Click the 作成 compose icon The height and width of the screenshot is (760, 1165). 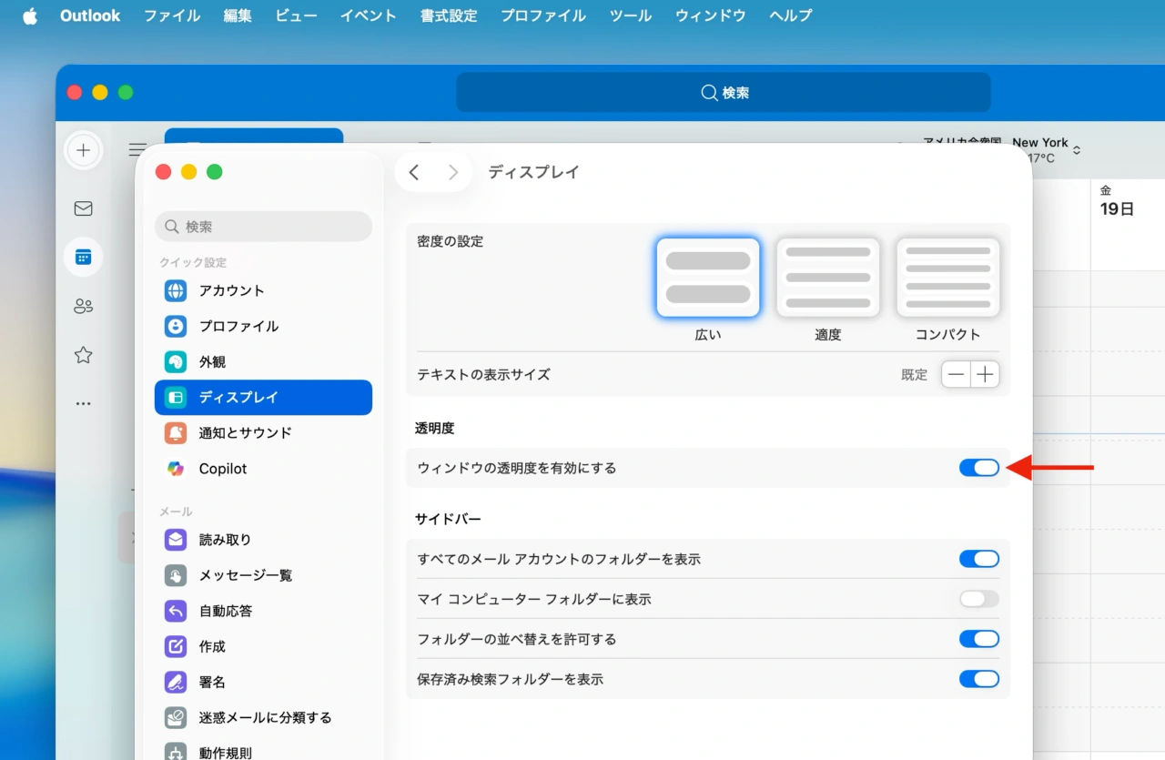coord(176,646)
